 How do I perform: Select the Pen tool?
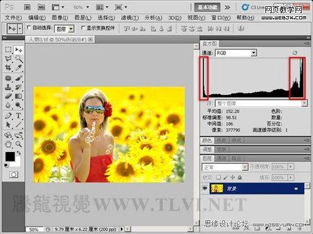8,116
